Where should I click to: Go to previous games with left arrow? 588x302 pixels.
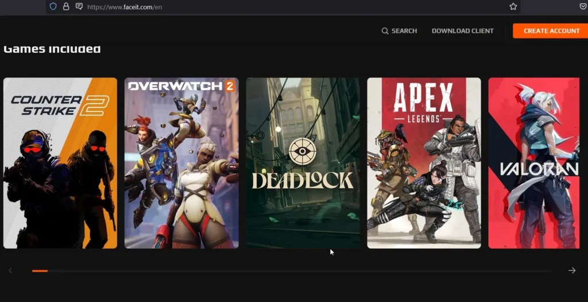[x=10, y=270]
